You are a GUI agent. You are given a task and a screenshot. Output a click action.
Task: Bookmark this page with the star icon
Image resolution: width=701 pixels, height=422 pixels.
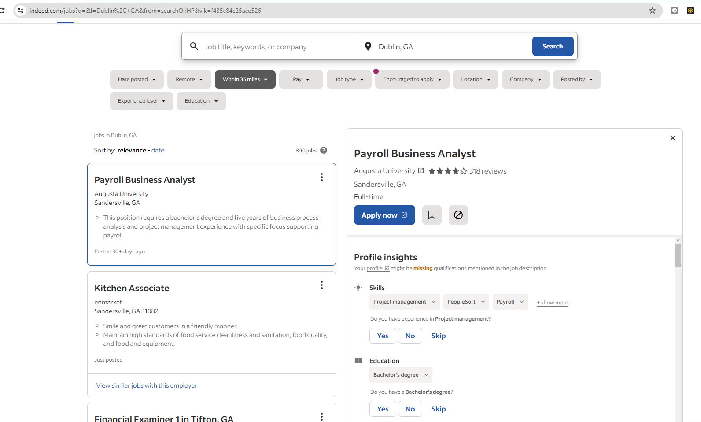(653, 11)
